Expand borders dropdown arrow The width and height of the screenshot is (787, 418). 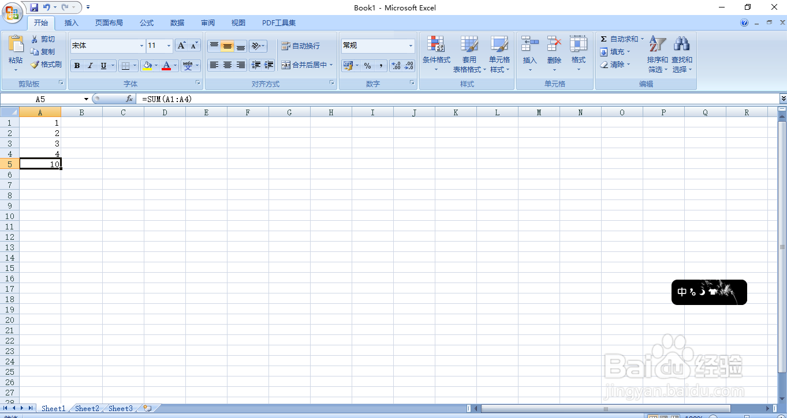click(x=135, y=66)
